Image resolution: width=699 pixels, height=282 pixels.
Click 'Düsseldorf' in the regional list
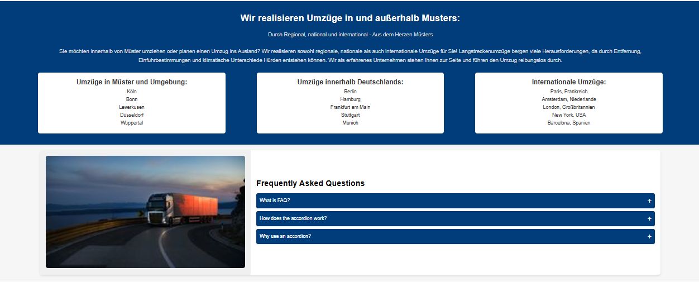point(132,115)
